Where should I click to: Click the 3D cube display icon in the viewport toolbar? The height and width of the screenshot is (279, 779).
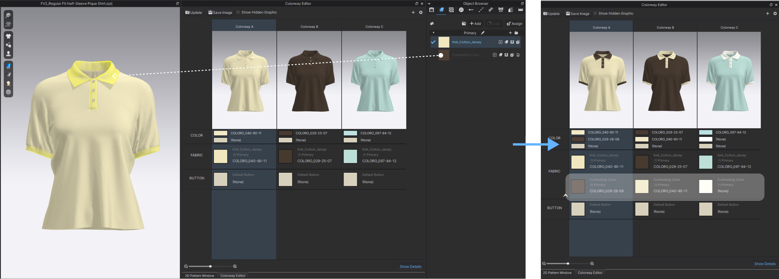(x=8, y=15)
